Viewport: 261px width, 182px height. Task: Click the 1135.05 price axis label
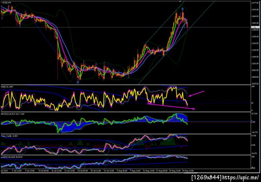click(x=255, y=37)
